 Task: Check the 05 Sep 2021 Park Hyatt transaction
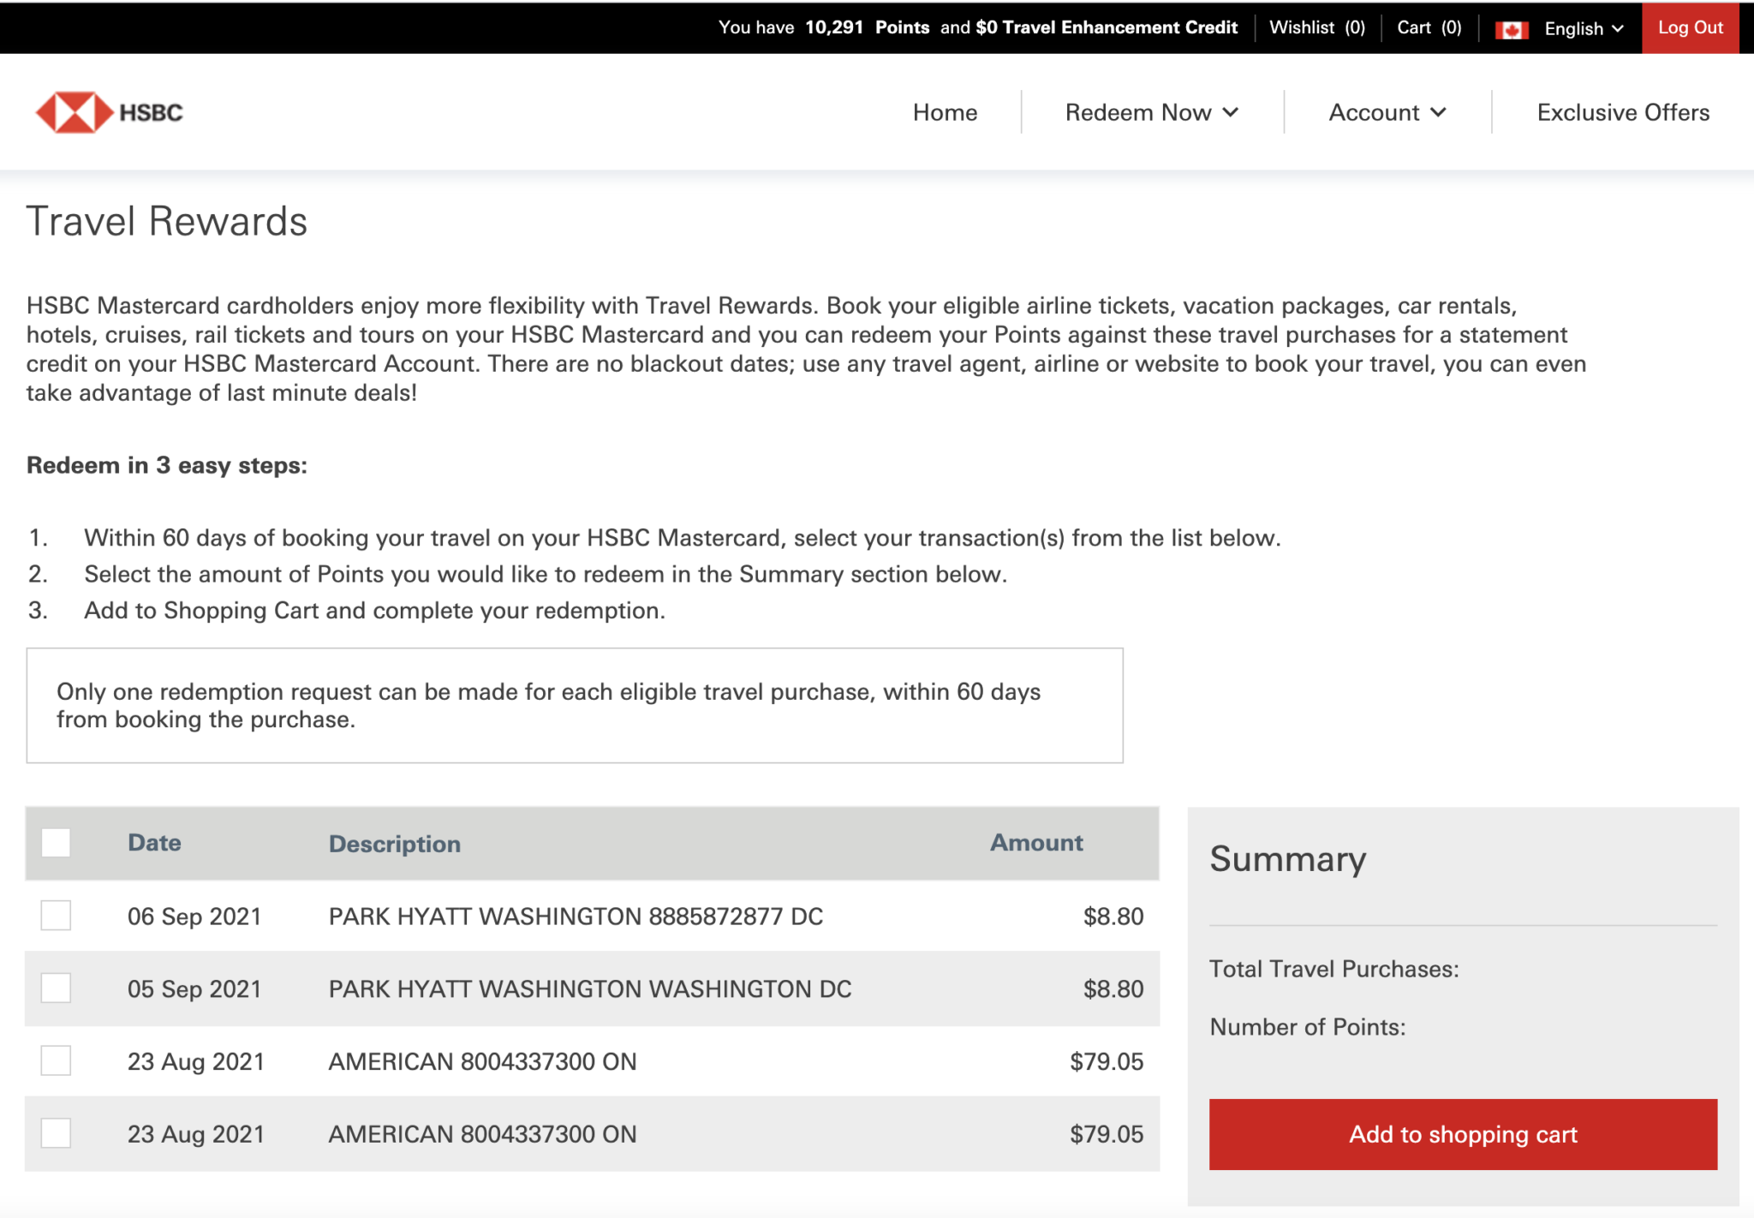coord(56,988)
